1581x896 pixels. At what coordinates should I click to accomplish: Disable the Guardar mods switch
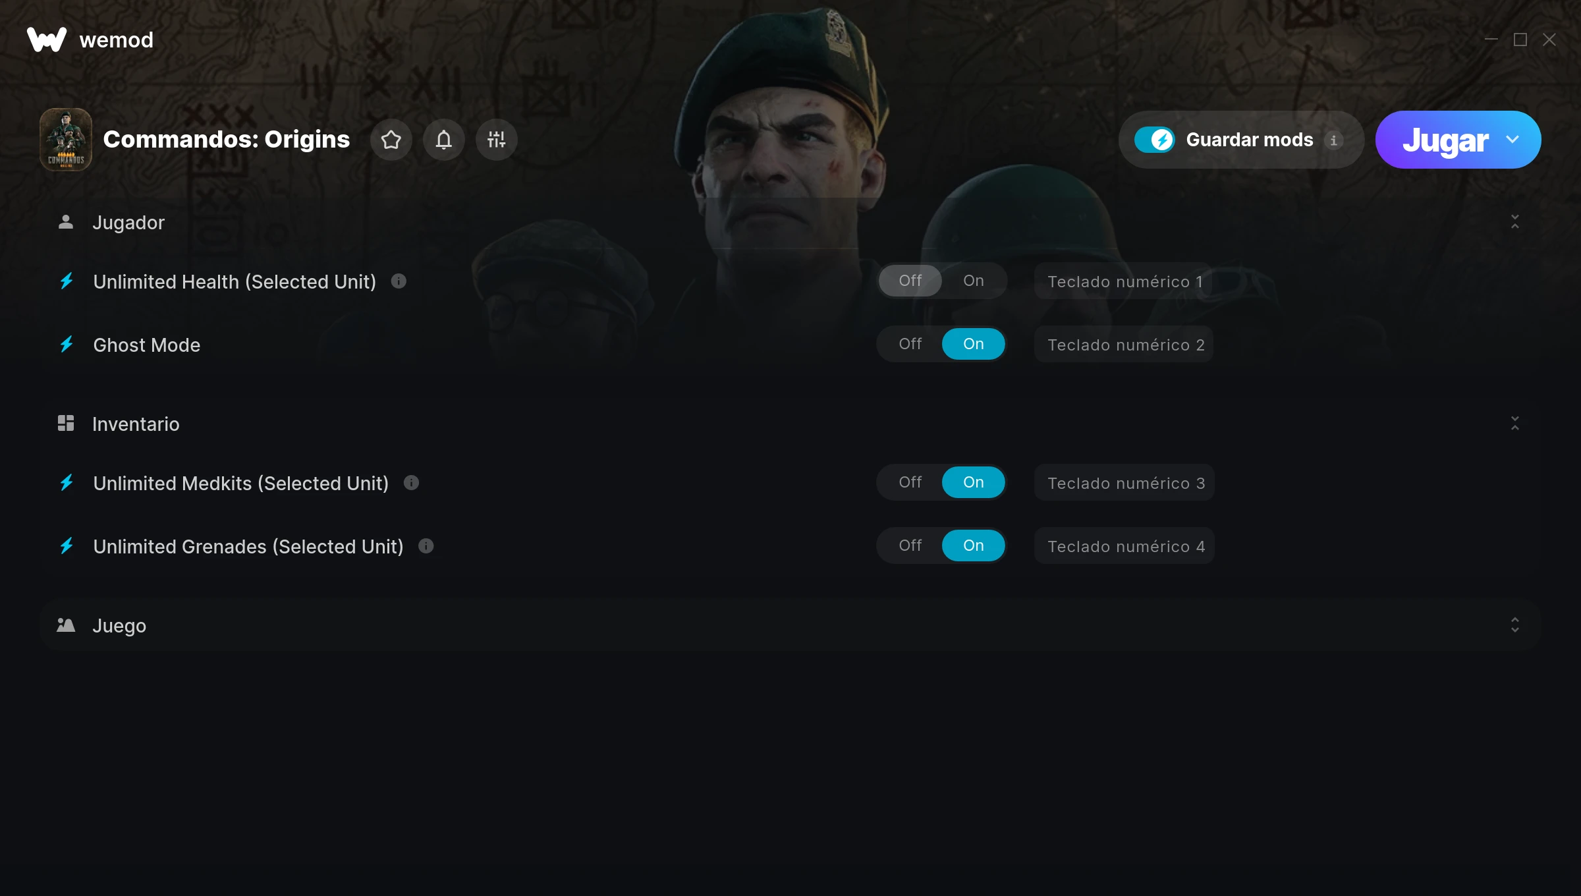point(1154,140)
